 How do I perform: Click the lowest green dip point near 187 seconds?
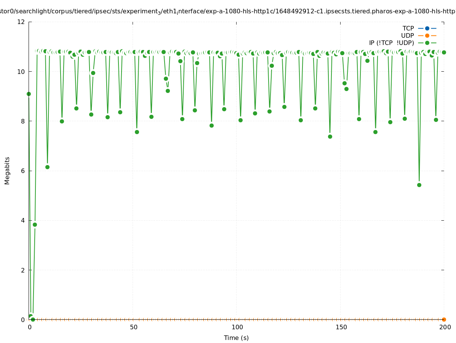point(419,185)
